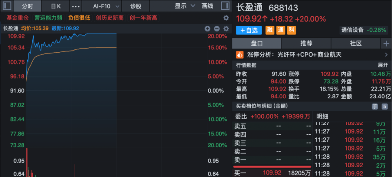The width and height of the screenshot is (392, 177).
Task: Click the 换手 value 18.15%
Action: [329, 89]
